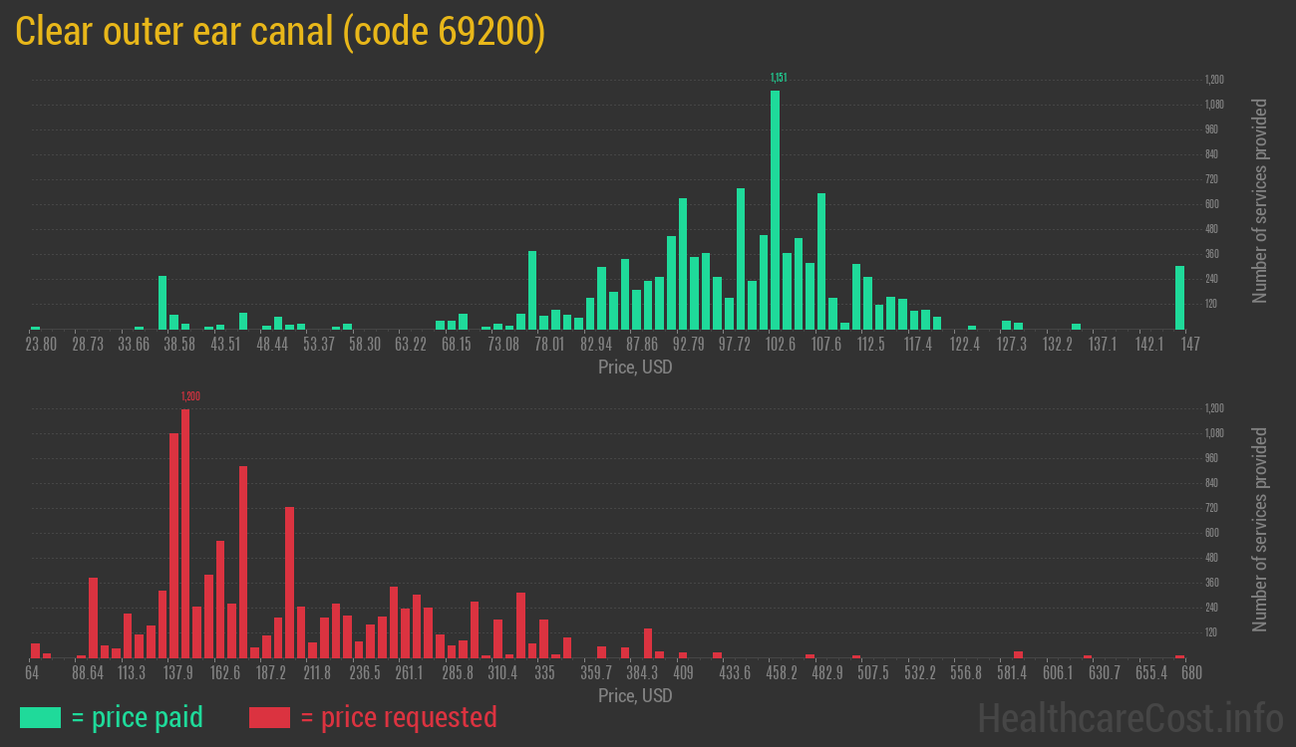Viewport: 1296px width, 747px height.
Task: Select the red bar above the 88.64 label
Action: click(x=93, y=618)
